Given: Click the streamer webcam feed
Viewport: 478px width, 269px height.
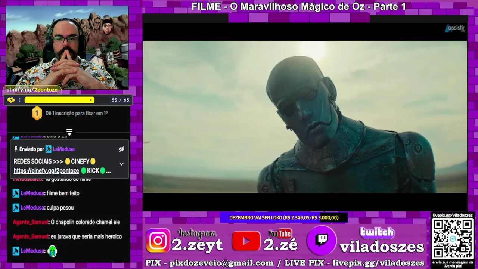Looking at the screenshot, I should tap(67, 47).
